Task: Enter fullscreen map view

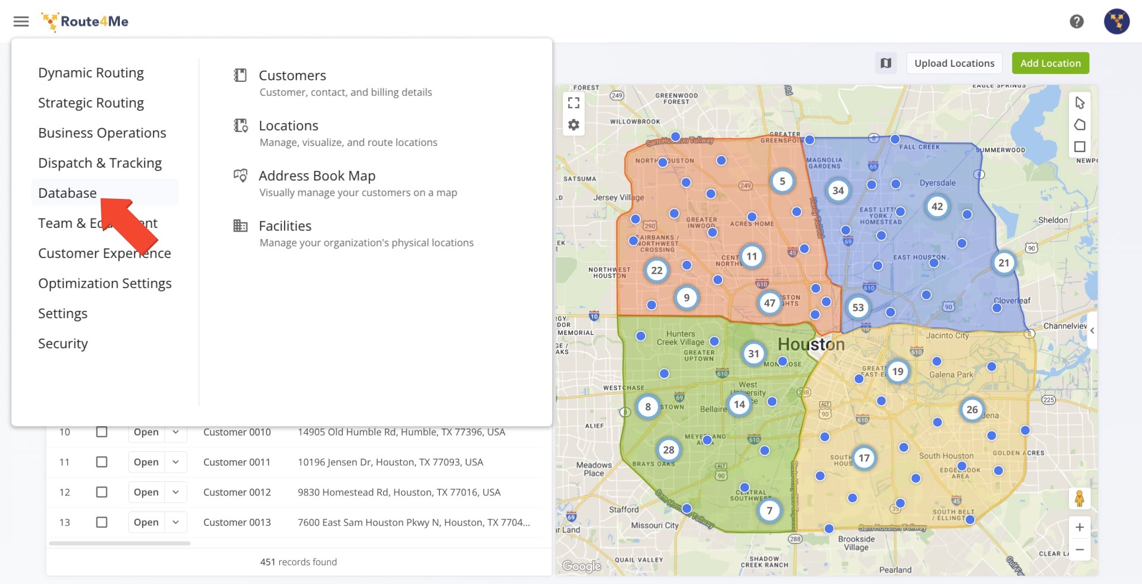Action: click(573, 103)
